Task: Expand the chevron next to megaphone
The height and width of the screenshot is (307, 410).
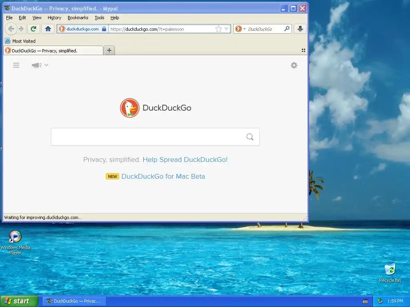Action: [46, 65]
